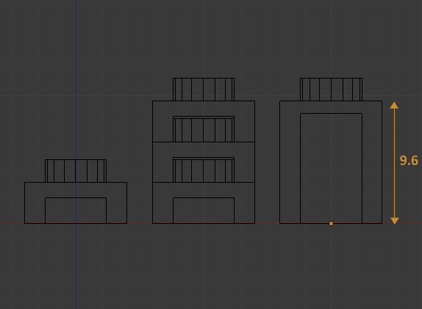422x309 pixels.
Task: Select the lower inner stud in middle stack
Action: point(204,170)
